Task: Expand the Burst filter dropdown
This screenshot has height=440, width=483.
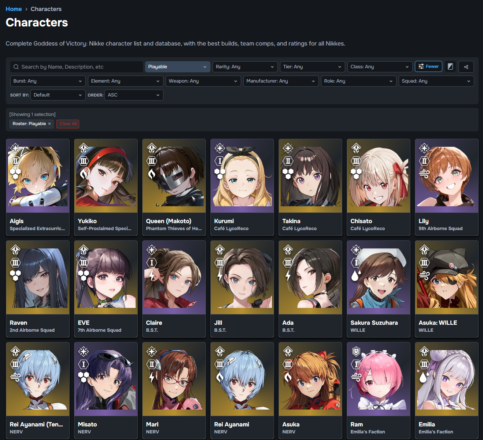Action: [48, 81]
